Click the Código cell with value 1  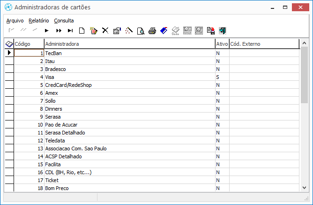(x=29, y=53)
